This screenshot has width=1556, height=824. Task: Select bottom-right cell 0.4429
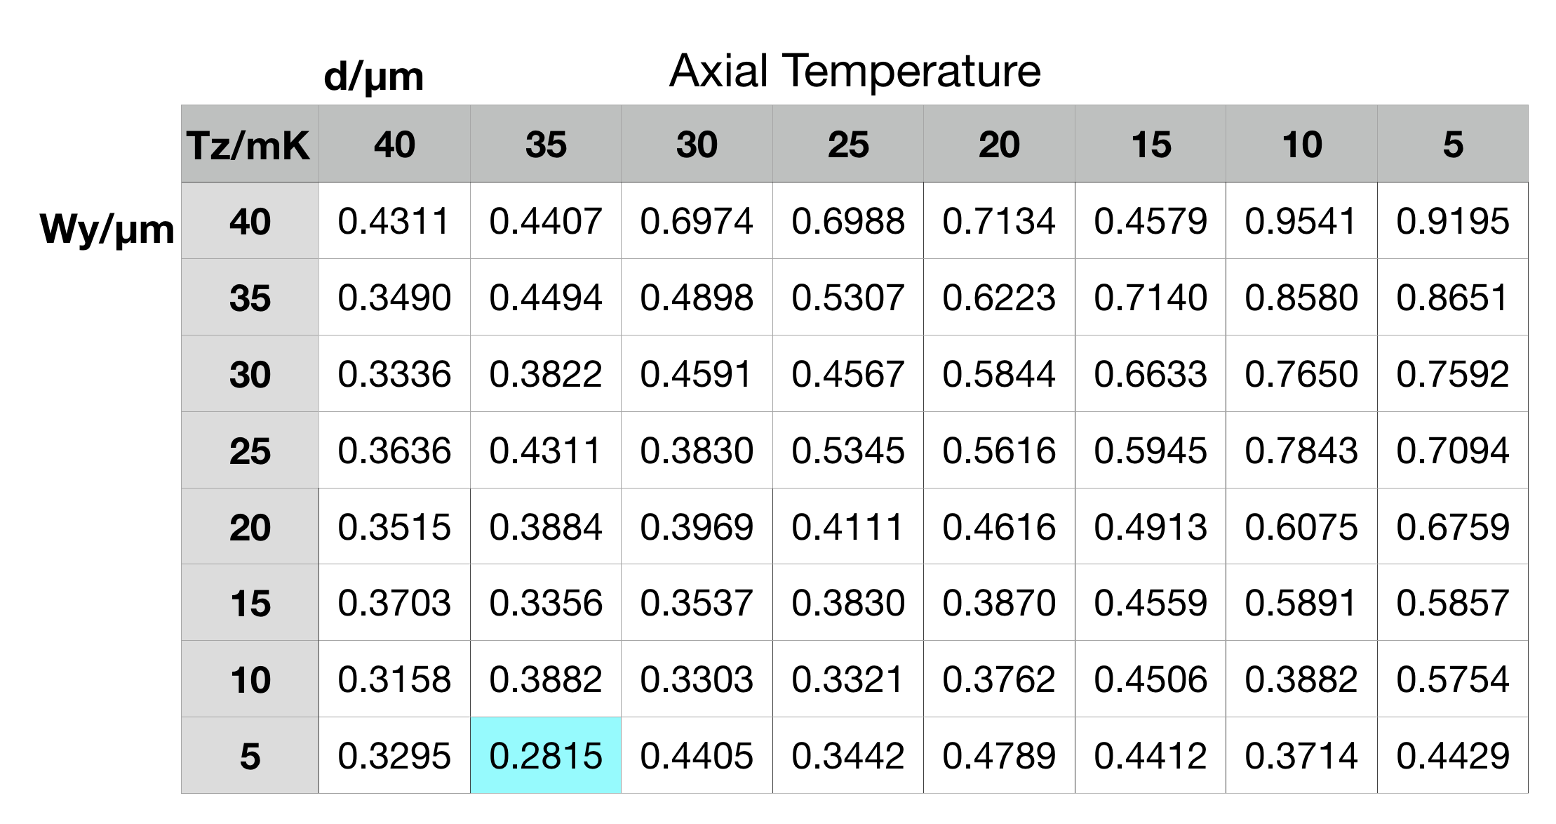(x=1453, y=755)
